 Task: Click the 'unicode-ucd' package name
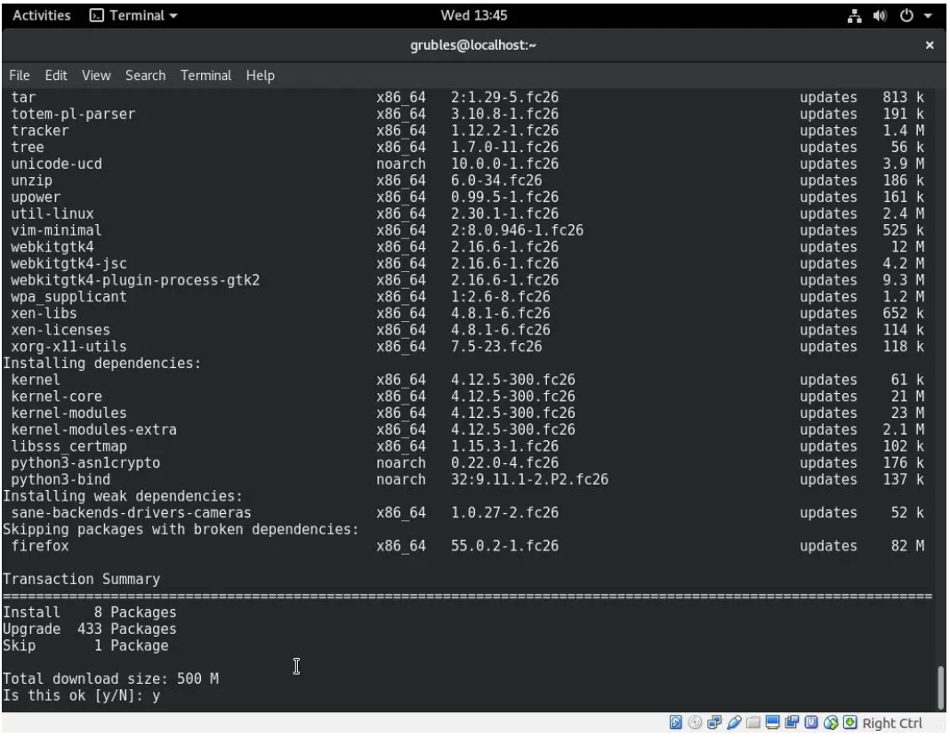point(56,164)
